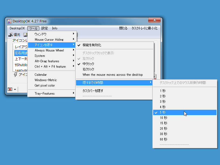This screenshot has width=220, height=165.
Task: Select 60 秒 delay
Action: point(185,139)
